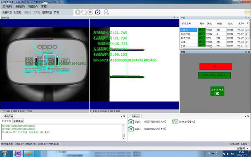
Task: Click log line ending in A1002002
Action: 18,129
